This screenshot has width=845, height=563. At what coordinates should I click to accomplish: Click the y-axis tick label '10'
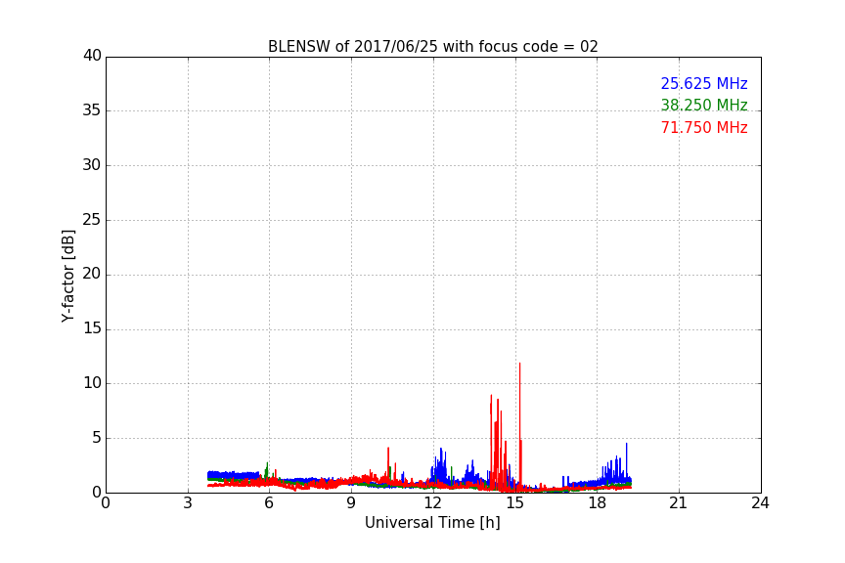[92, 383]
